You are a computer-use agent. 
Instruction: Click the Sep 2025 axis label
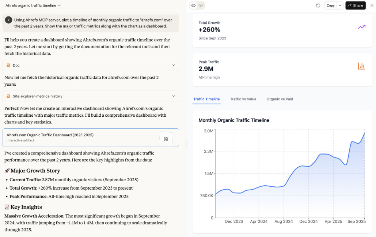[357, 222]
